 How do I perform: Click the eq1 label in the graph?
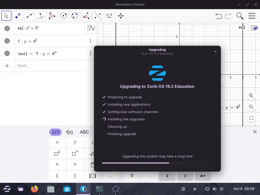(x=242, y=27)
